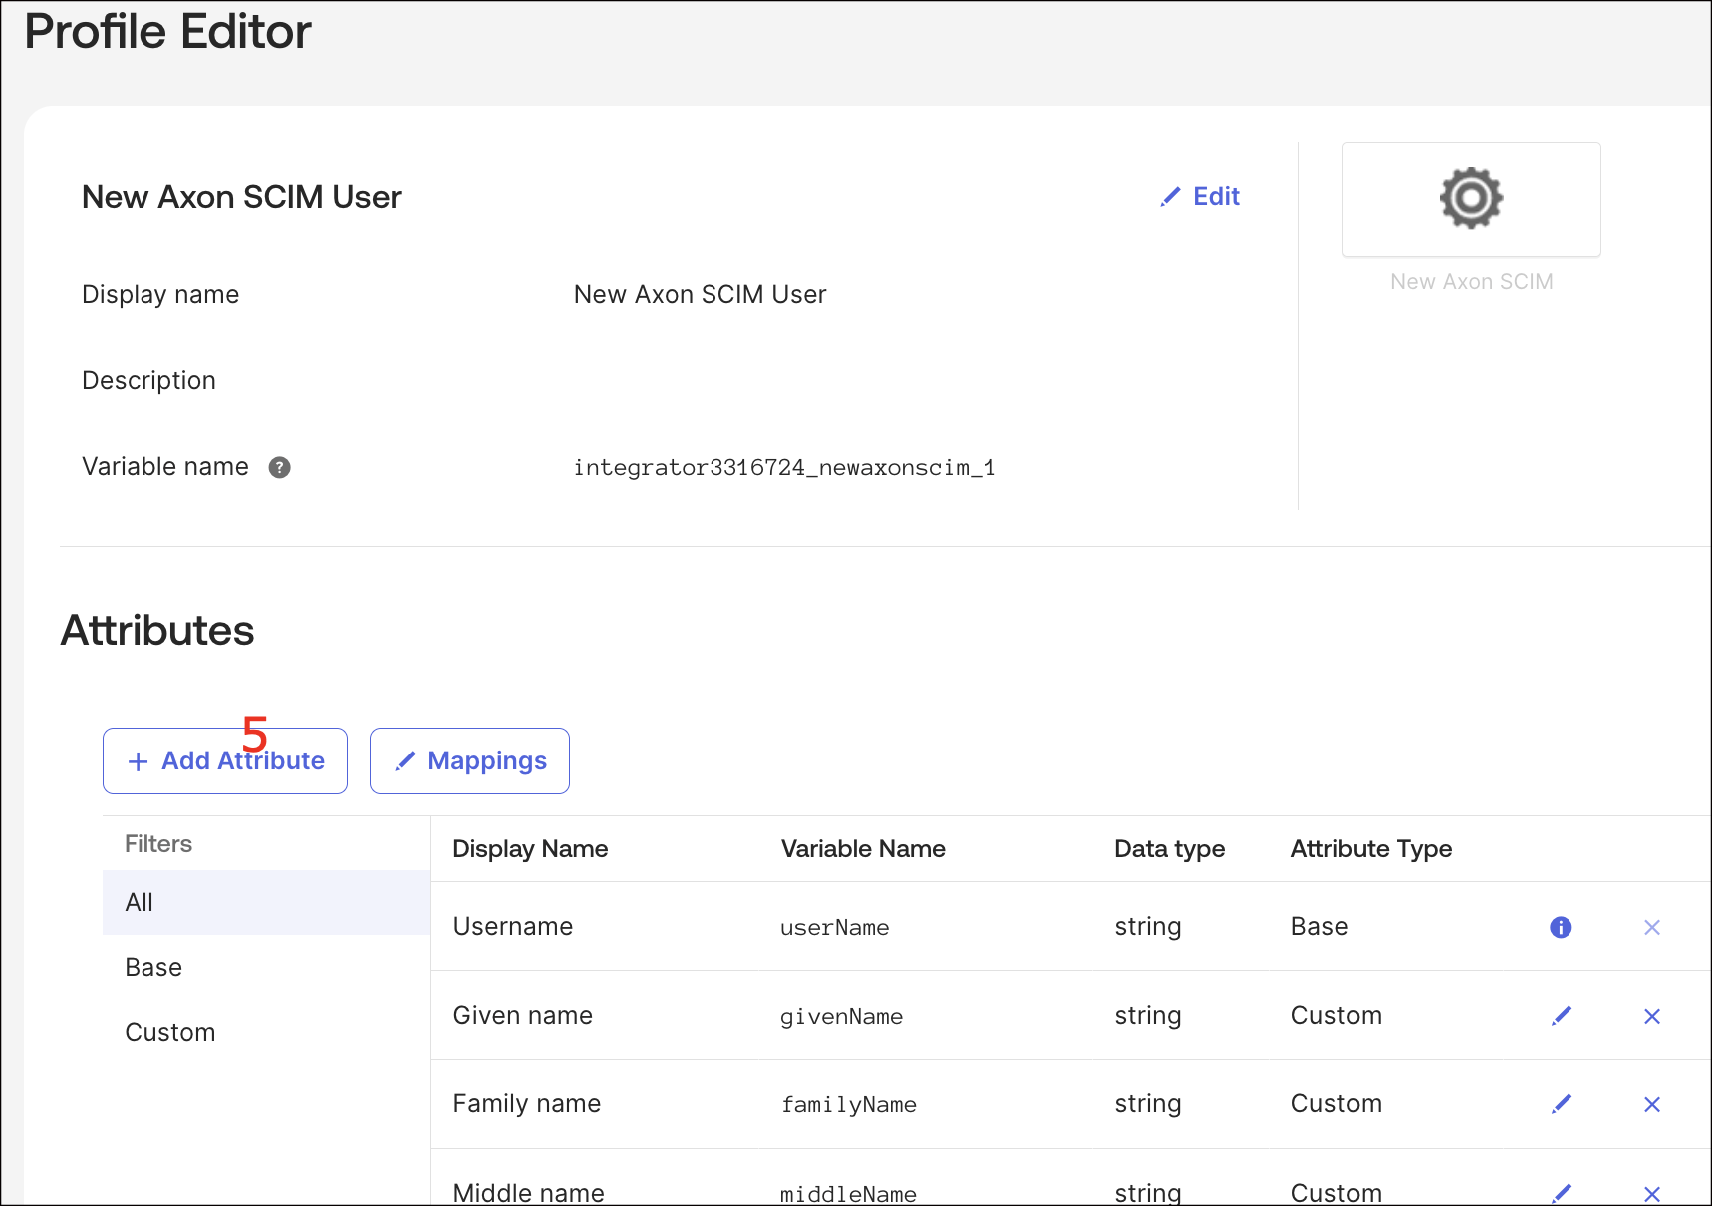1712x1206 pixels.
Task: Click the Data type column header
Action: pyautogui.click(x=1169, y=849)
